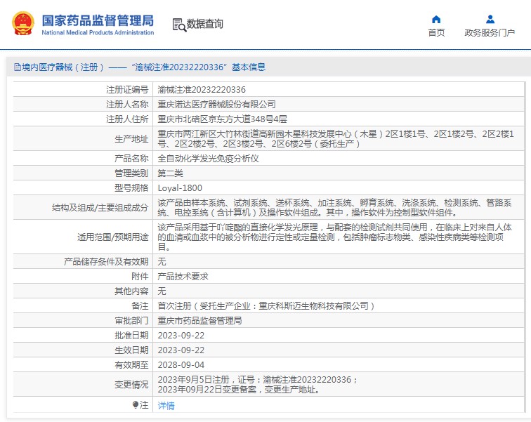Click National Medical Products Administration subtitle

click(x=98, y=32)
